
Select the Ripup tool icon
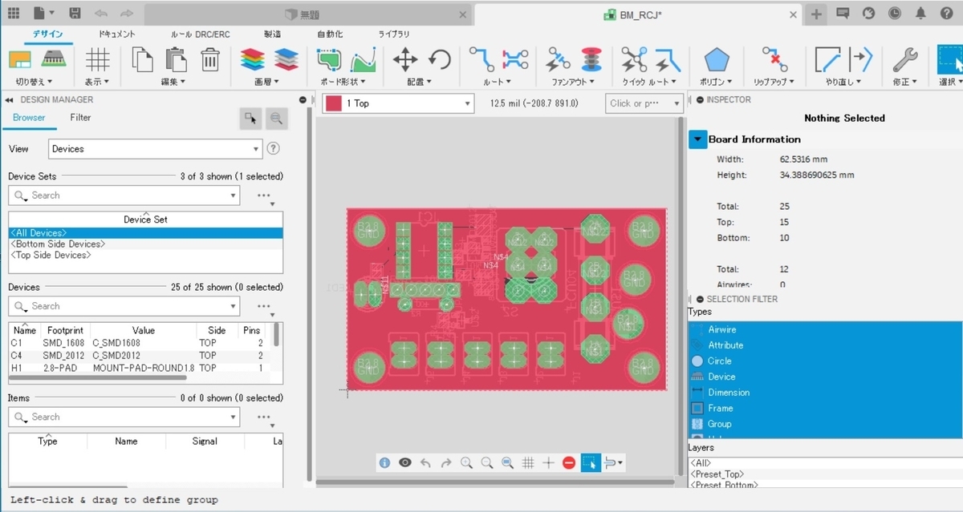coord(774,60)
